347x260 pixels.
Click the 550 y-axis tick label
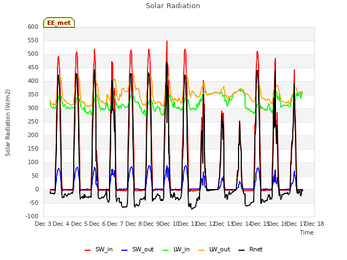[x=33, y=40]
